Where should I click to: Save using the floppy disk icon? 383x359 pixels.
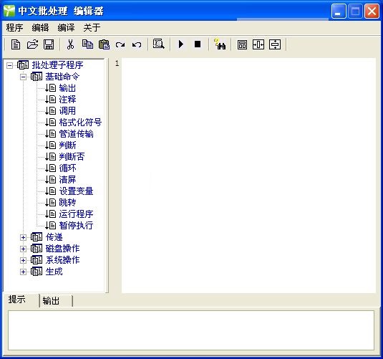pos(49,44)
